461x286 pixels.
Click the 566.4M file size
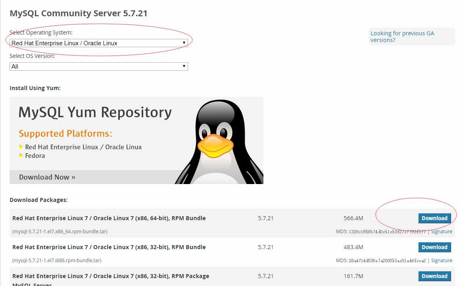click(x=353, y=218)
